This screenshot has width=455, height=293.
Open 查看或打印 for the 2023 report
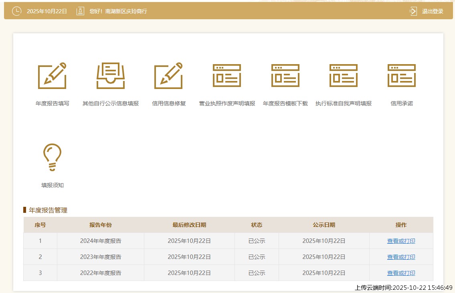[x=401, y=257]
